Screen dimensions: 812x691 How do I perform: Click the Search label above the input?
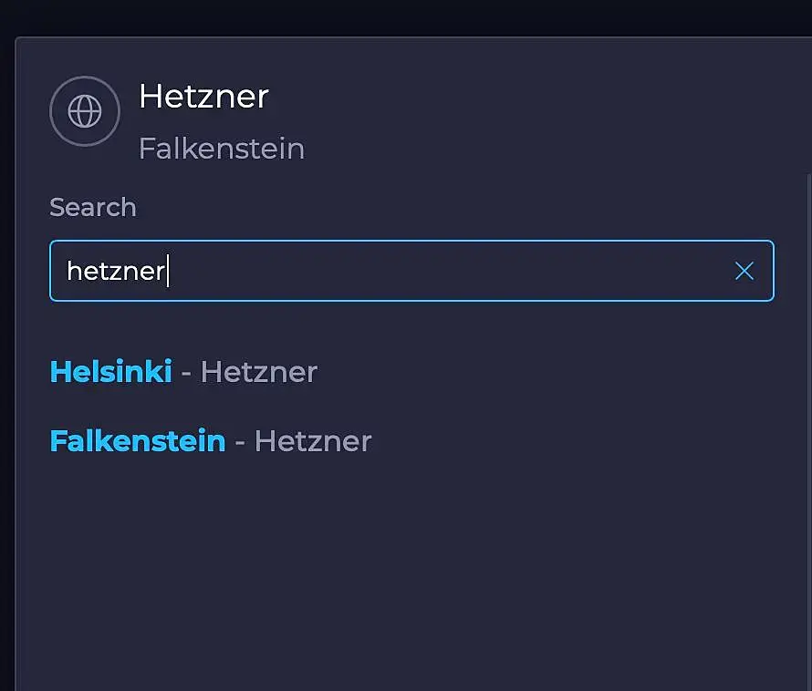click(92, 207)
